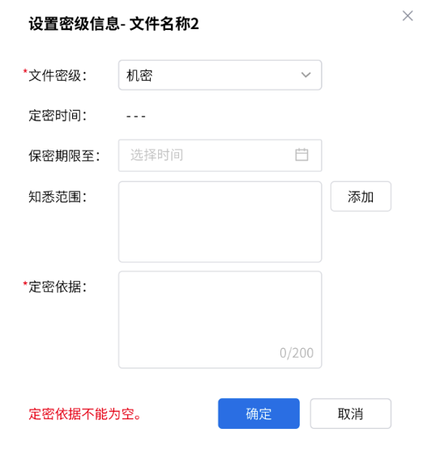Cancel via the 取消 button
Screen dimensions: 423x450
tap(350, 414)
